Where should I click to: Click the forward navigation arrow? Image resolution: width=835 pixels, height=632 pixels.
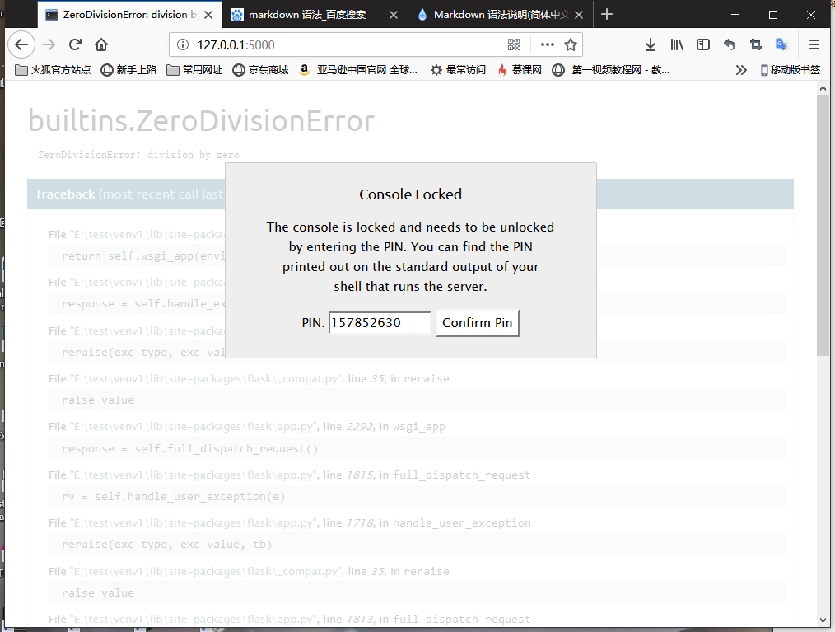49,44
